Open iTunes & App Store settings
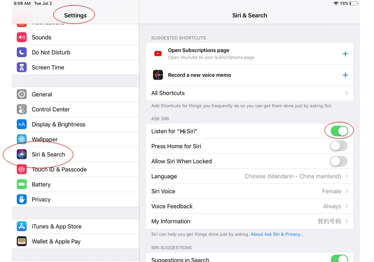374x262 pixels. [75, 226]
